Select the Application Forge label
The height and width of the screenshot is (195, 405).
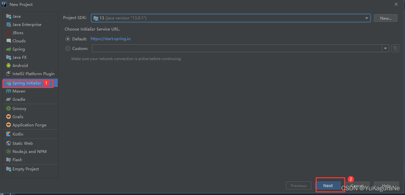29,125
